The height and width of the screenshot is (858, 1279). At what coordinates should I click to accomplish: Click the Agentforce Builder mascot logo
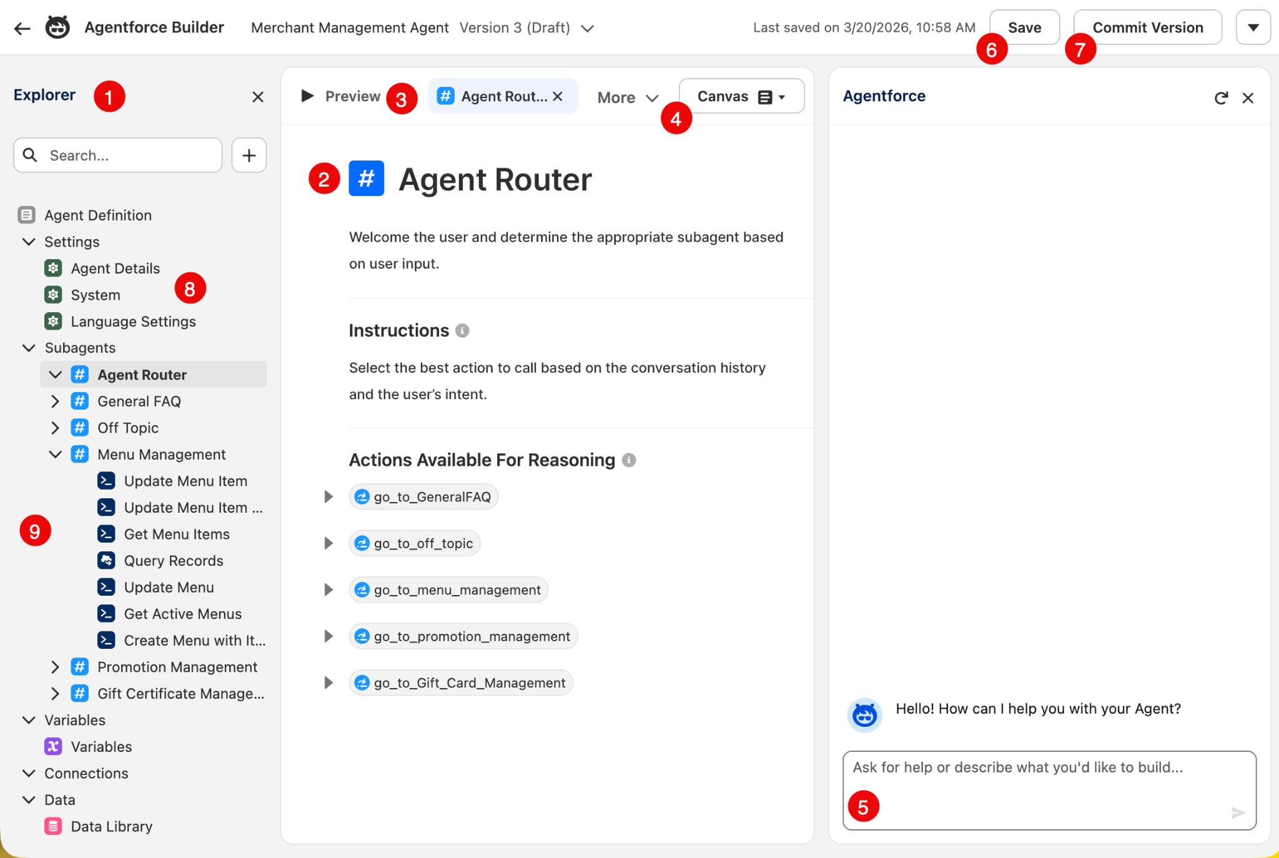[57, 27]
